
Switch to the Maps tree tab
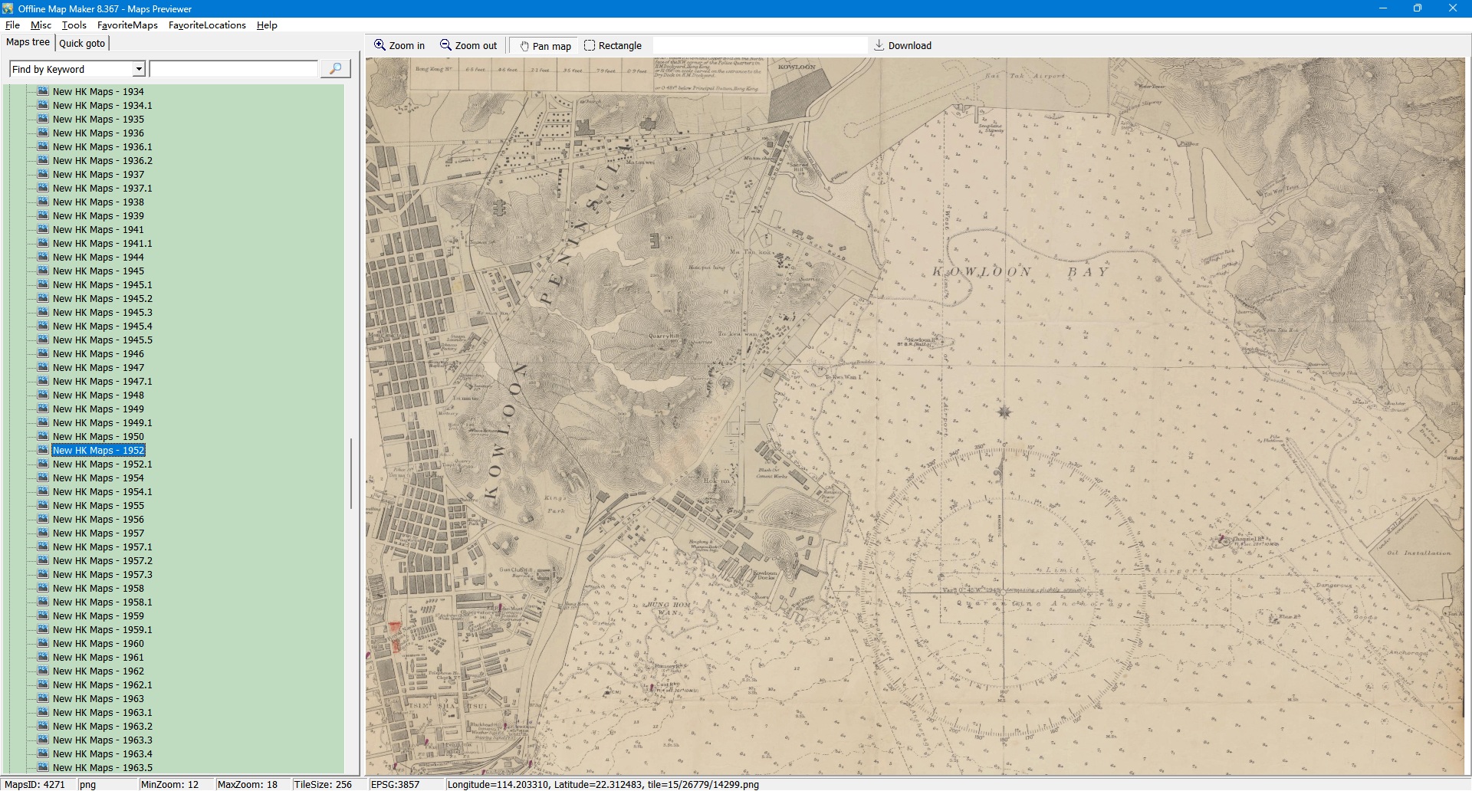(x=28, y=42)
